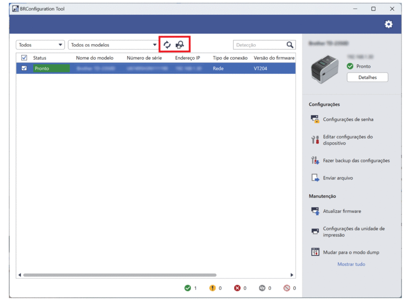Open Configurações da unidade de impressão
The height and width of the screenshot is (302, 413).
coord(354,232)
